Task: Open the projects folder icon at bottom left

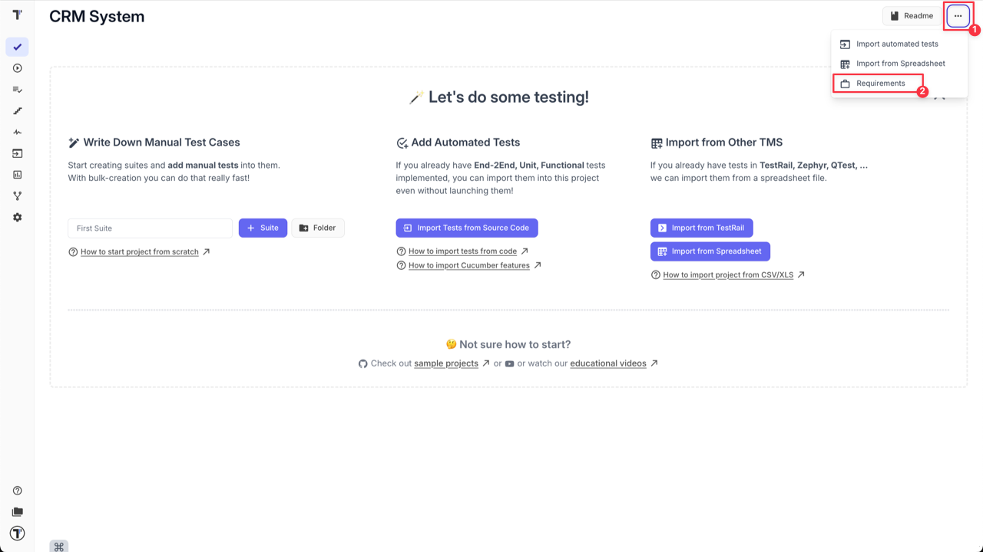Action: click(x=17, y=511)
